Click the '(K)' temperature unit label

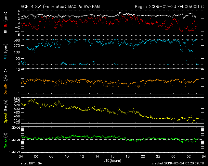click(6, 135)
